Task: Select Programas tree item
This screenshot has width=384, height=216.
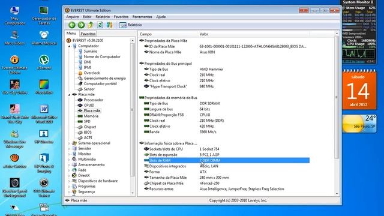Action: pos(86,186)
